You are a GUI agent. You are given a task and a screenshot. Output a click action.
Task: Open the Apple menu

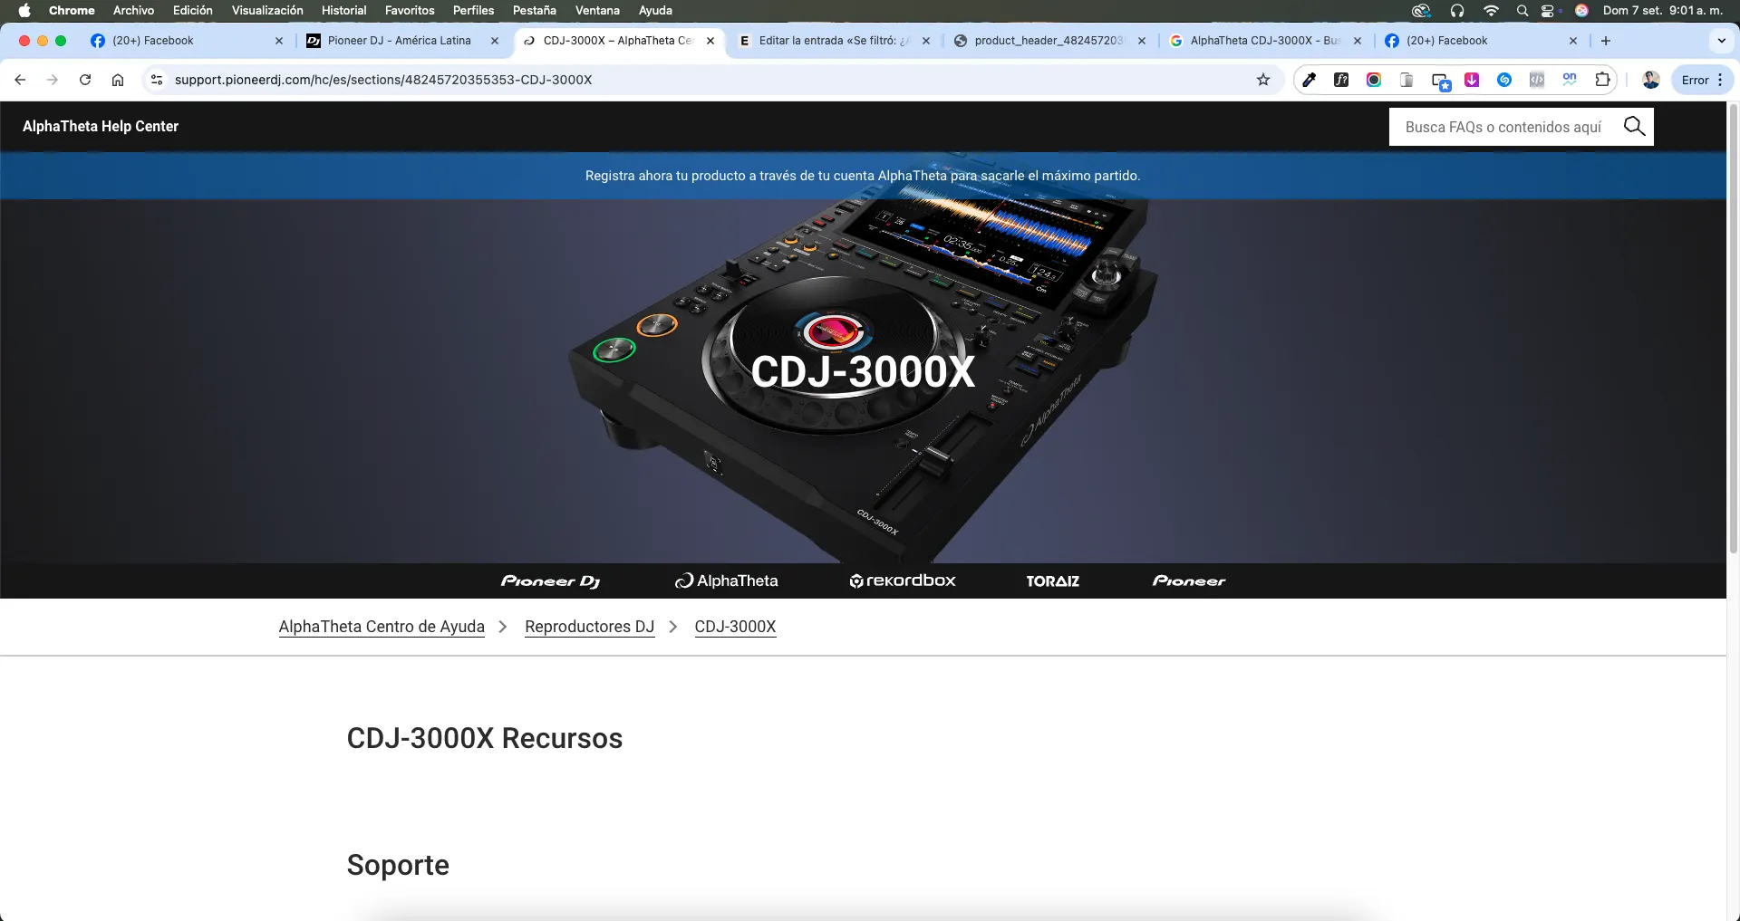point(24,11)
